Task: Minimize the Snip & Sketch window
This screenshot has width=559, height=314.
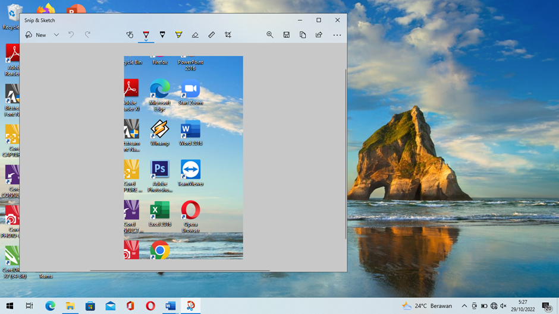Action: click(x=300, y=20)
